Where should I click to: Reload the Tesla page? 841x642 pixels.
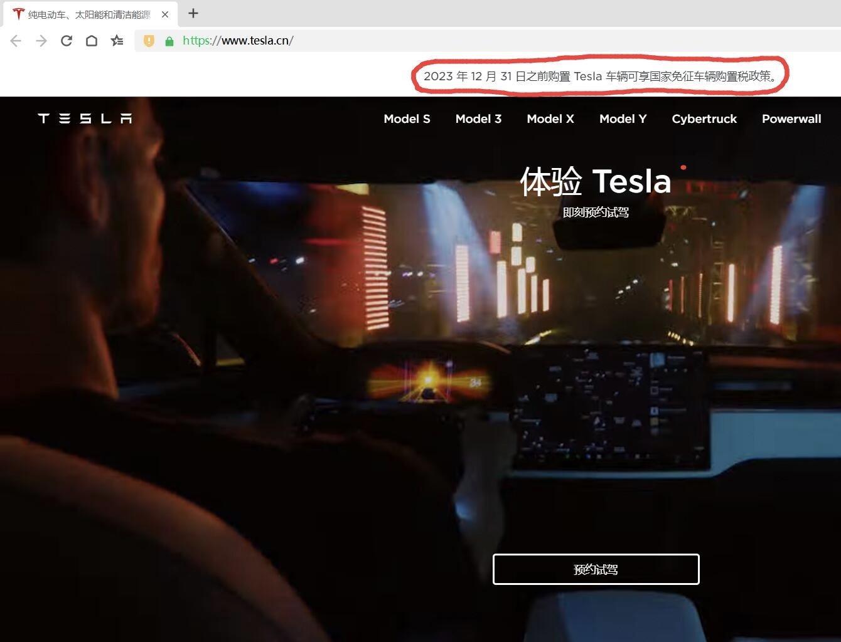tap(67, 41)
